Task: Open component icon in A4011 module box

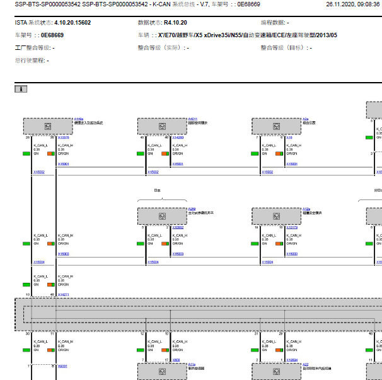Action: (162, 126)
